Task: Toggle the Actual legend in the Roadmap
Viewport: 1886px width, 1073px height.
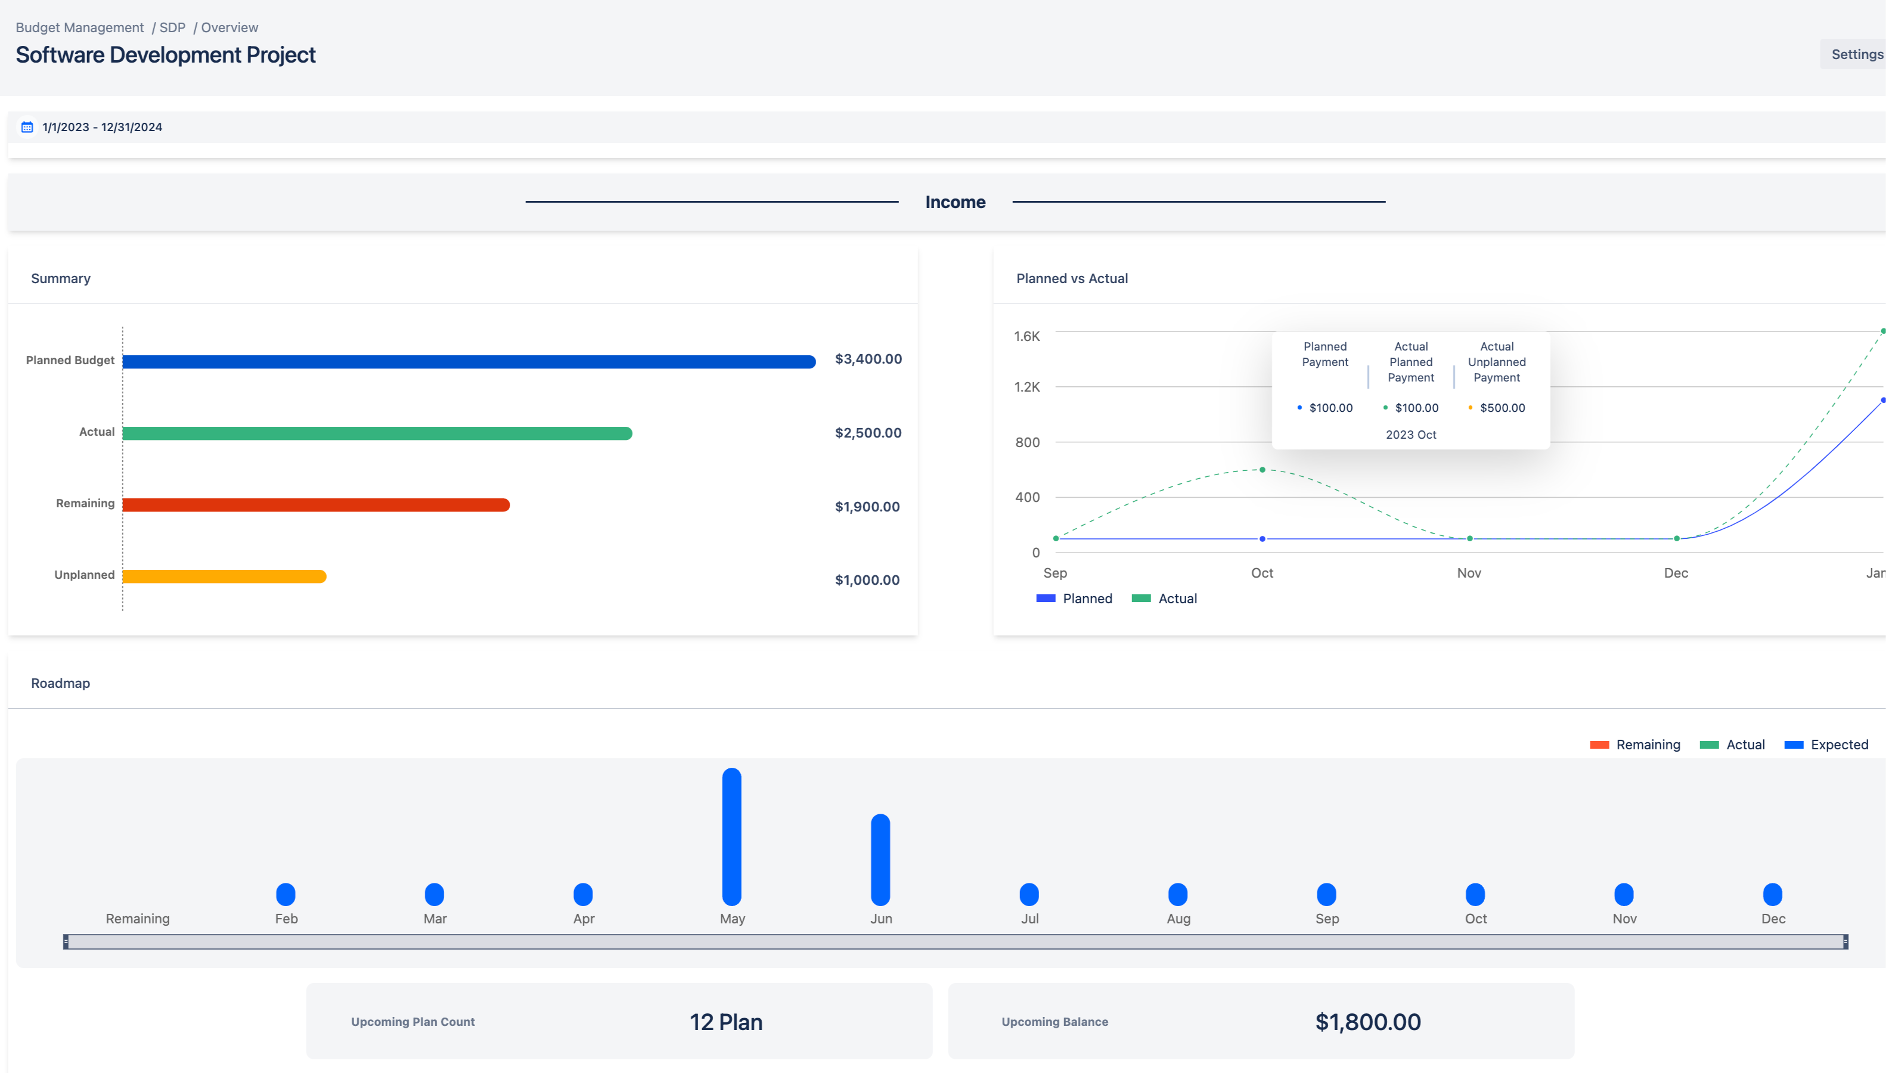Action: pos(1733,745)
